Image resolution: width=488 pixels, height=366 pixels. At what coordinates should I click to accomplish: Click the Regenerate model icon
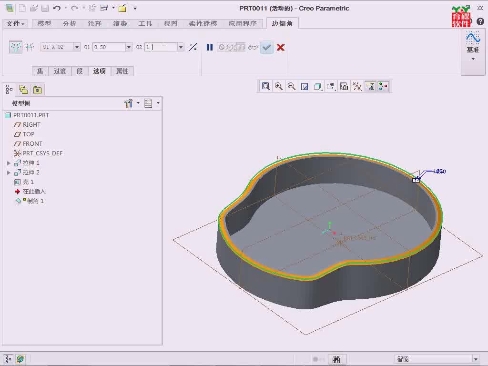92,8
